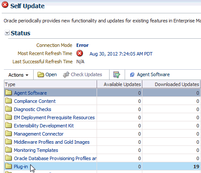
Task: Open the refresh timestamp Aug 30, 2012 link
Action: pyautogui.click(x=121, y=54)
